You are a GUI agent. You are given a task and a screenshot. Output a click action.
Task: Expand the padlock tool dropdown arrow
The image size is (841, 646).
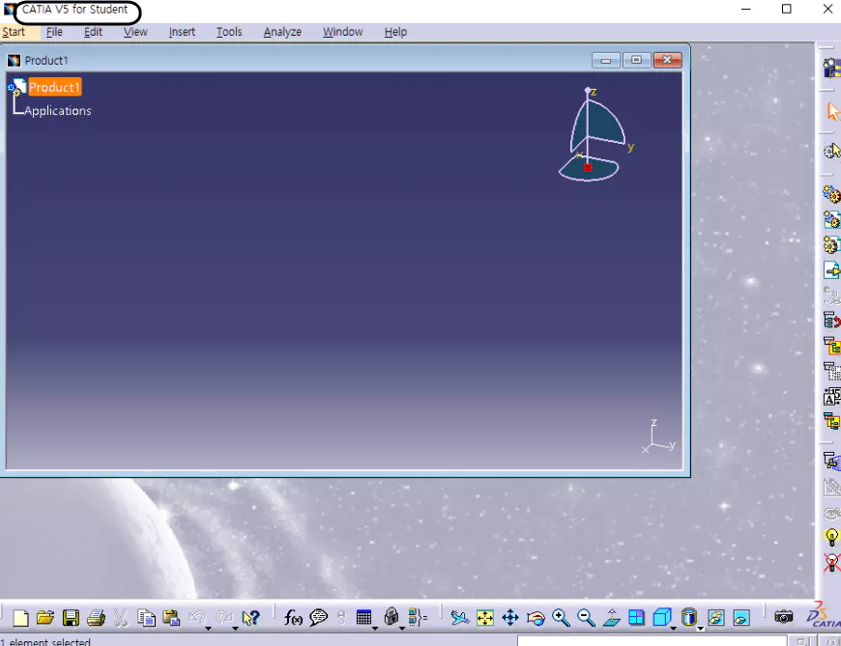[402, 628]
